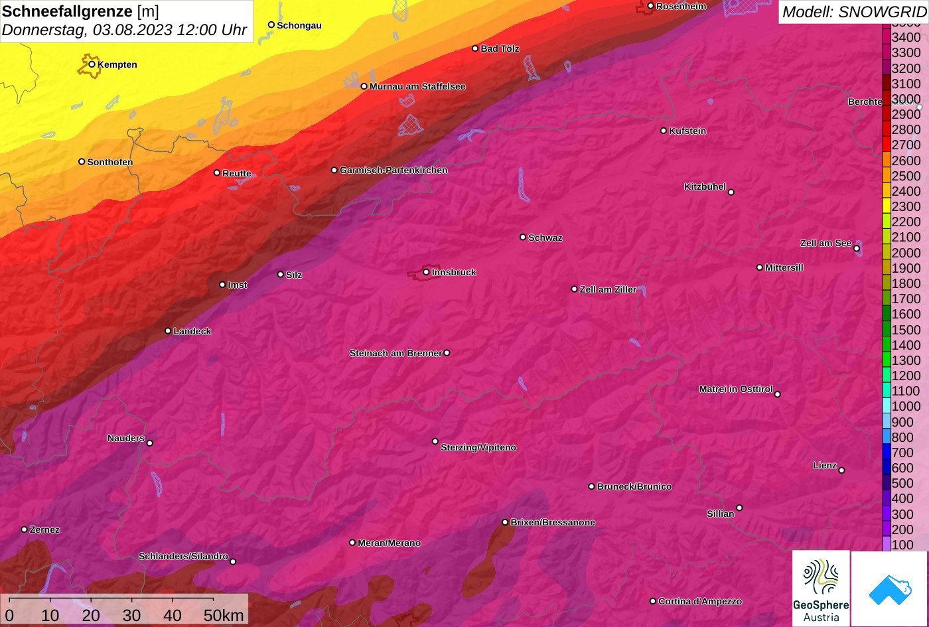Viewport: 929px width, 627px height.
Task: Click the Brixen/Bressanone label
Action: [x=553, y=522]
